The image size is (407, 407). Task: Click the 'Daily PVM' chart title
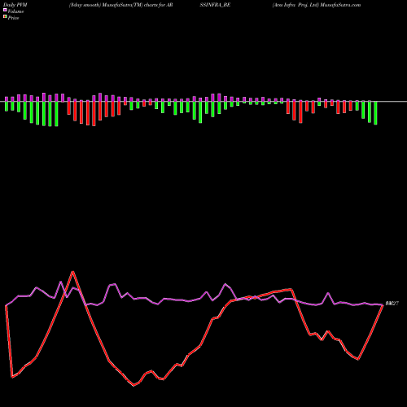15,5
